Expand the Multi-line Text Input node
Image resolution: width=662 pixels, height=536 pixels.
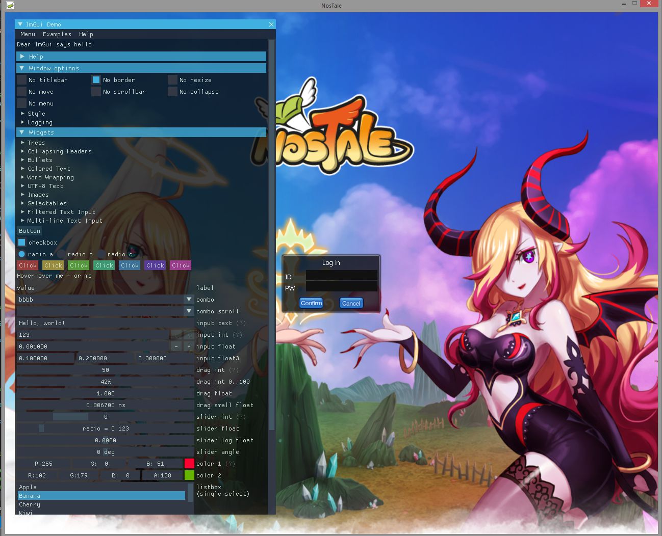point(61,221)
